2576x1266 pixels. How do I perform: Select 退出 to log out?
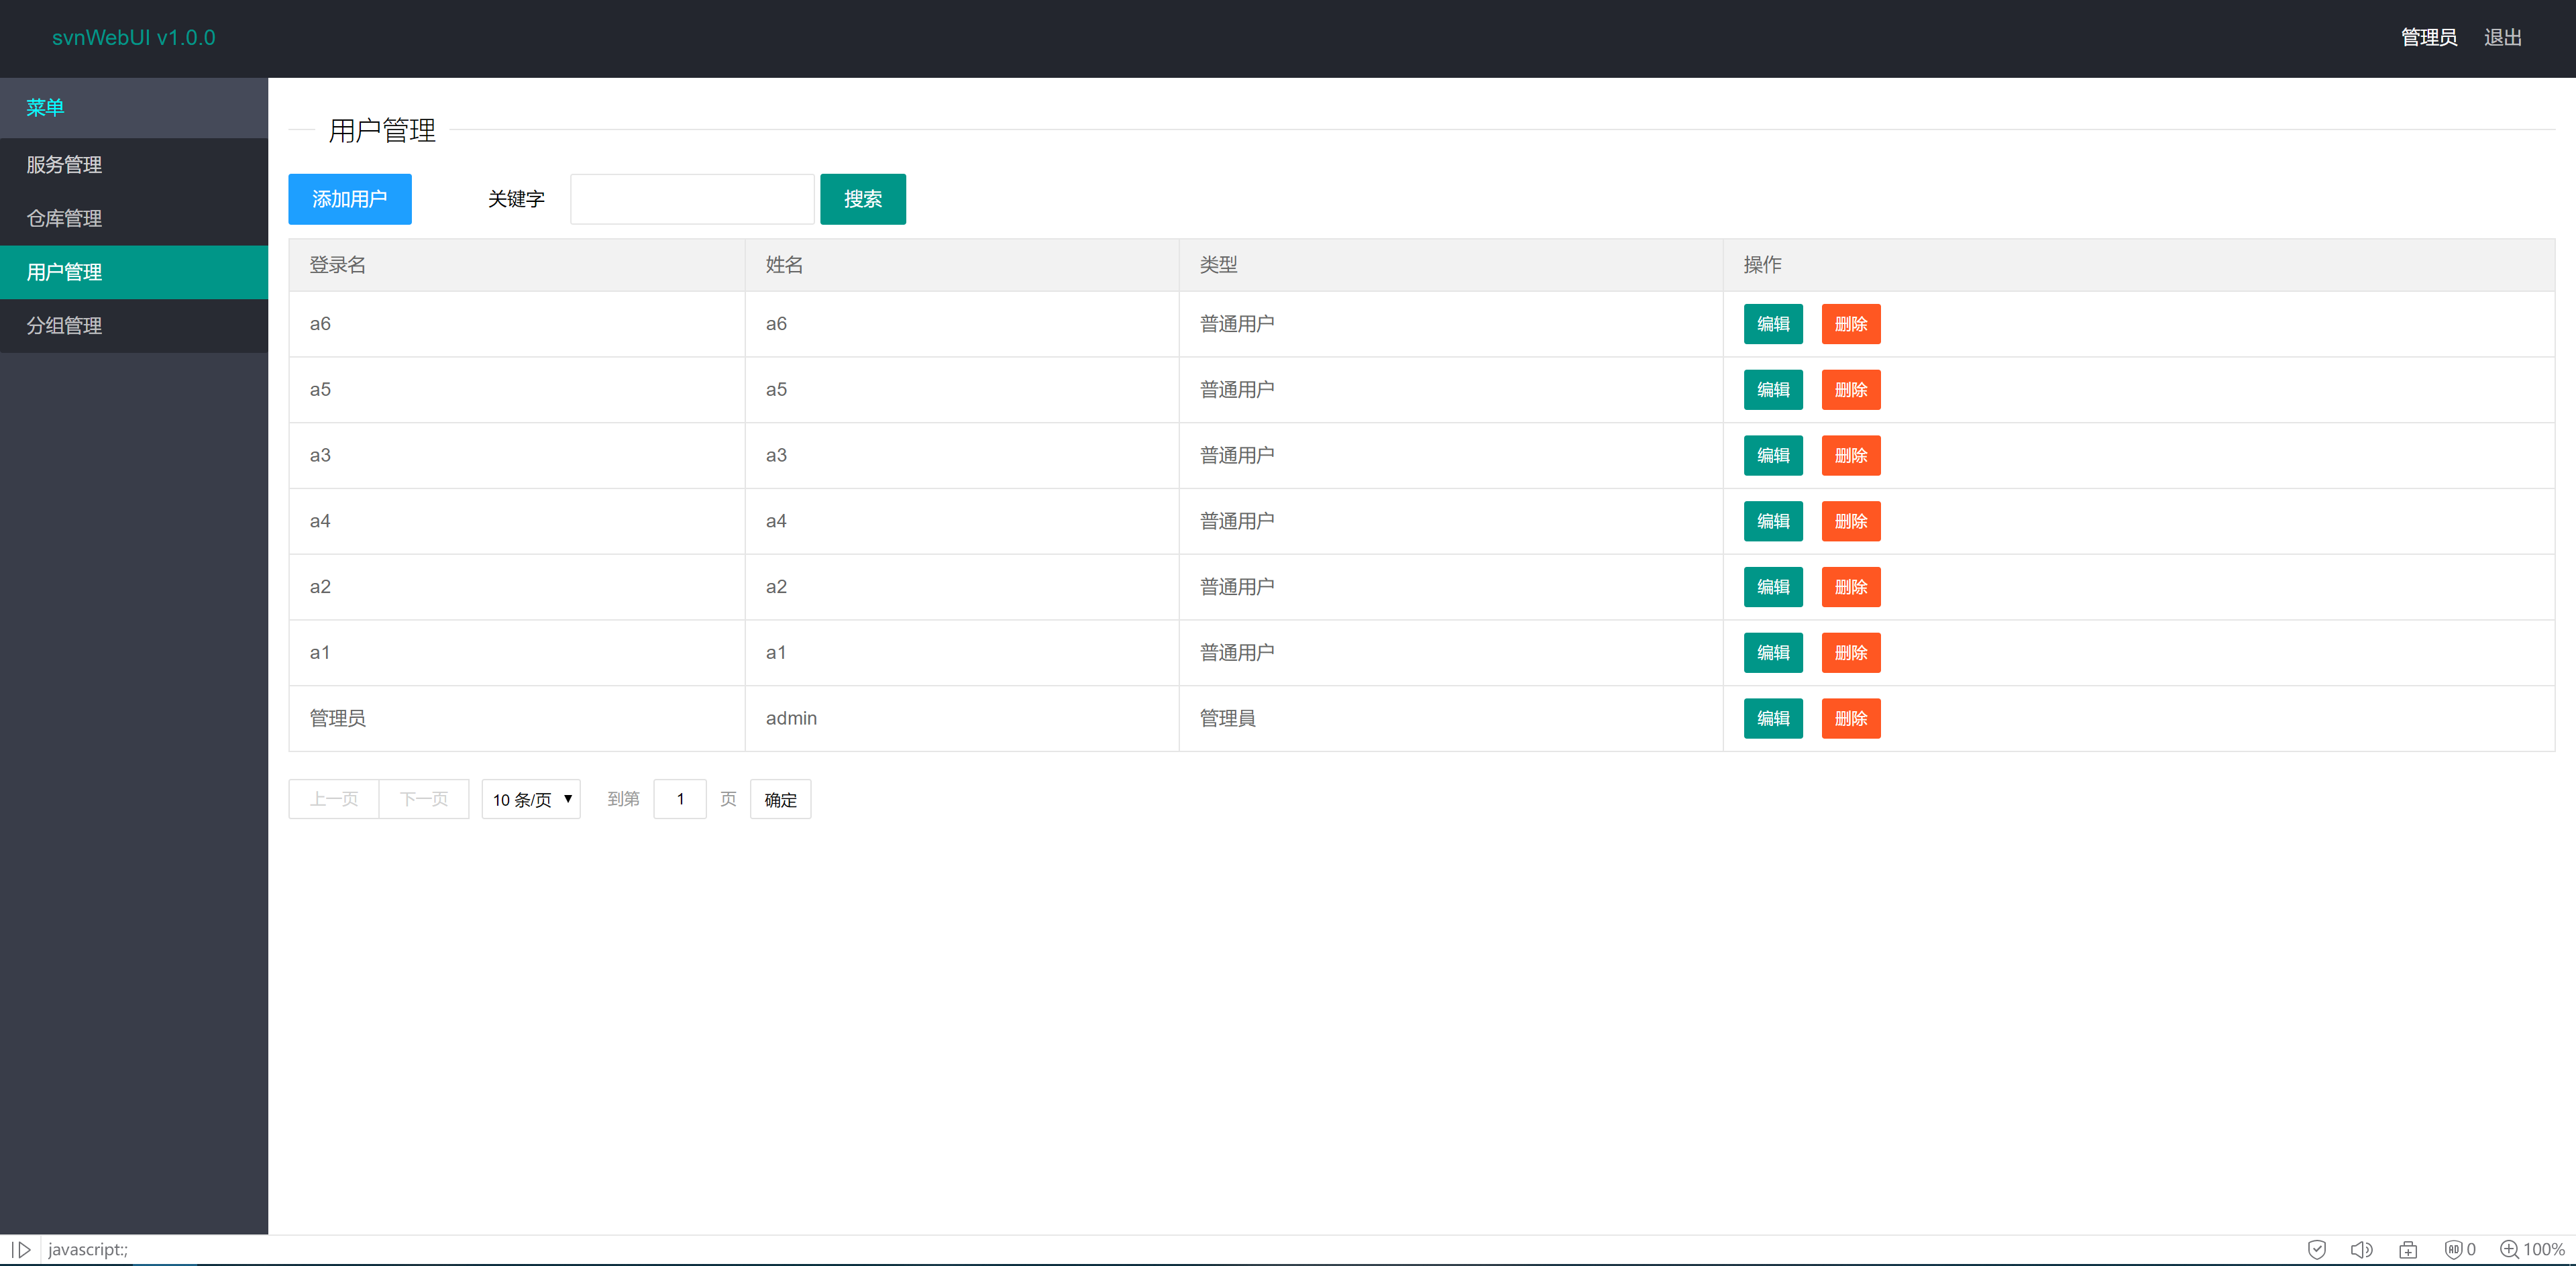click(x=2502, y=37)
